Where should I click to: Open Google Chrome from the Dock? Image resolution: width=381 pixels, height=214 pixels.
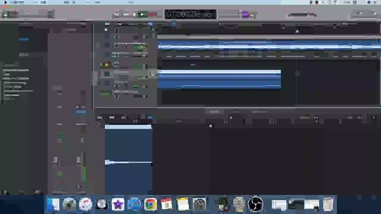click(x=151, y=204)
